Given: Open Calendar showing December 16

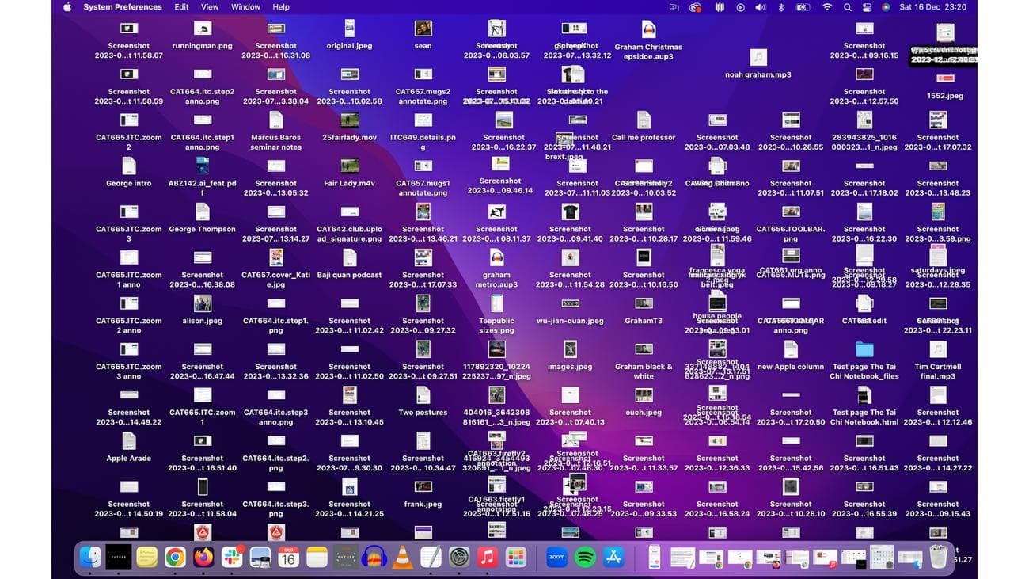Looking at the screenshot, I should click(x=287, y=557).
